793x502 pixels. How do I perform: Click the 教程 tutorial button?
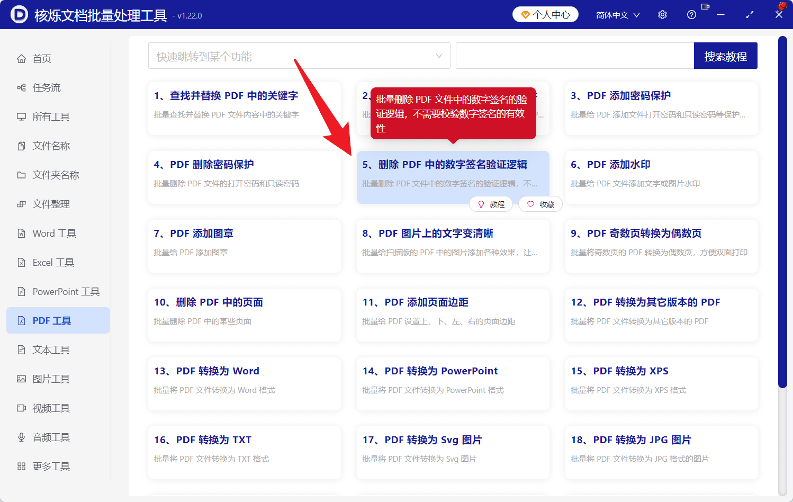pos(491,204)
